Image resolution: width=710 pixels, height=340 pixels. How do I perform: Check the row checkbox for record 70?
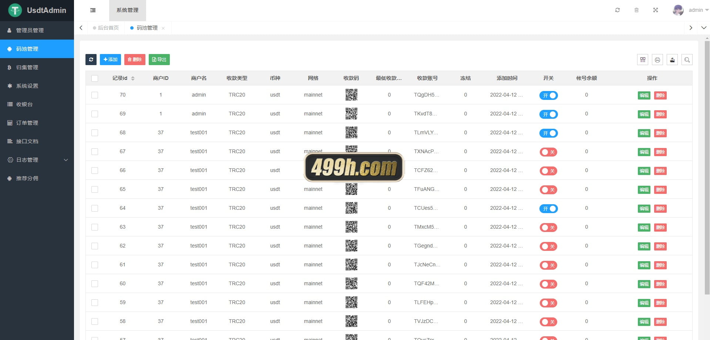tap(95, 95)
